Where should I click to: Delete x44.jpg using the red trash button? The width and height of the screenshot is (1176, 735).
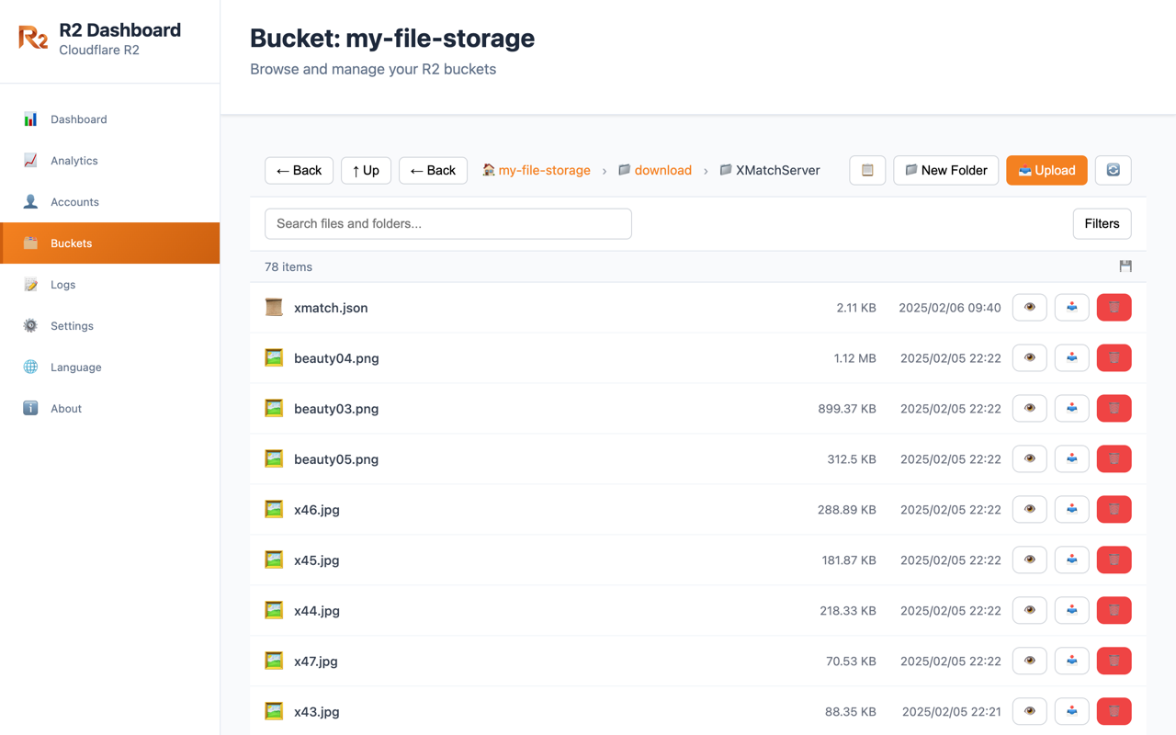pos(1114,610)
